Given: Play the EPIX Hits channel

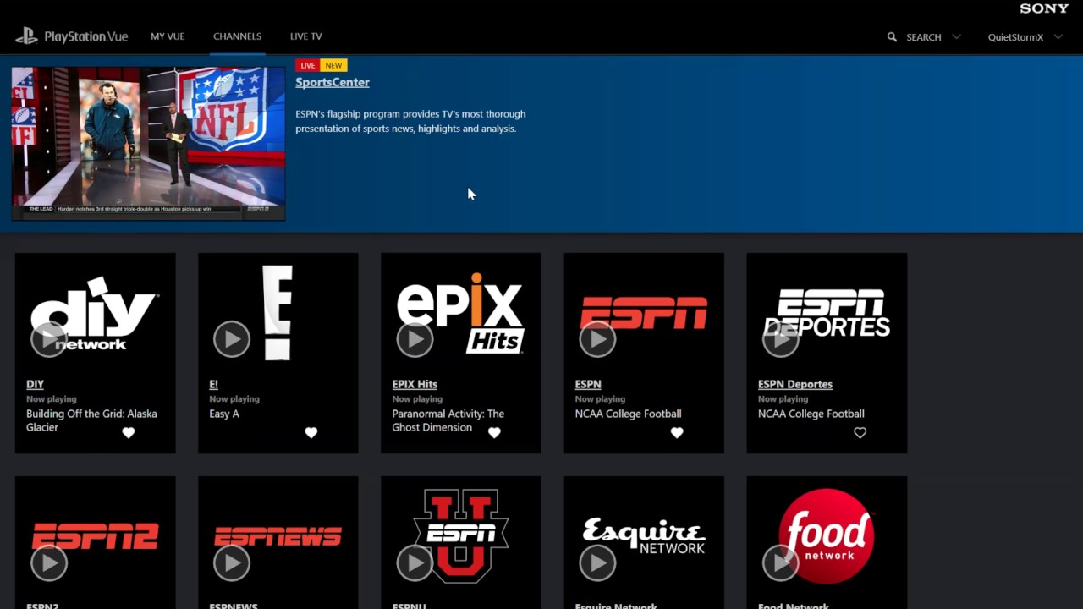Looking at the screenshot, I should (415, 339).
